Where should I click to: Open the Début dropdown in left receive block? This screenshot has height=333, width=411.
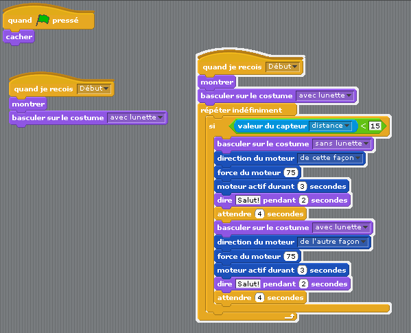pyautogui.click(x=94, y=89)
